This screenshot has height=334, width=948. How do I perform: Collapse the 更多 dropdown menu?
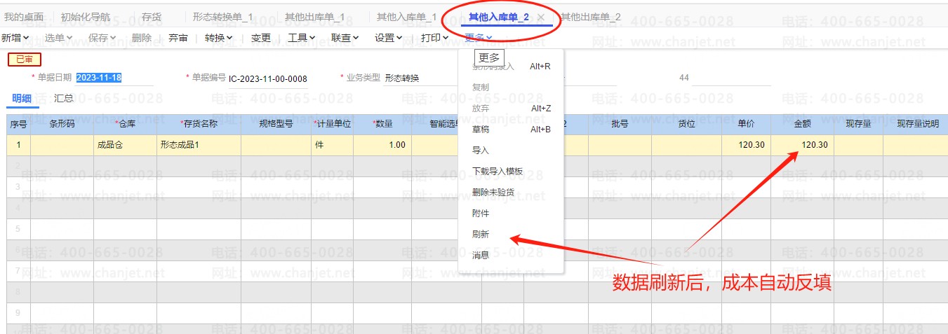[x=479, y=38]
